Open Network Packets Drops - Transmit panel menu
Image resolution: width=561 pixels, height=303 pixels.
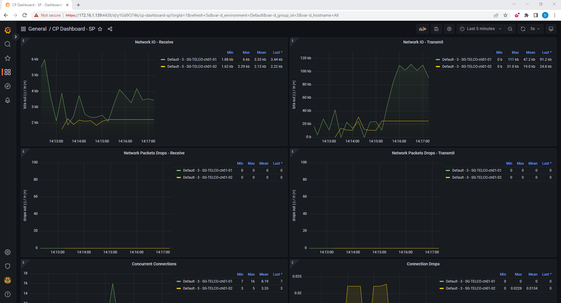pos(423,153)
